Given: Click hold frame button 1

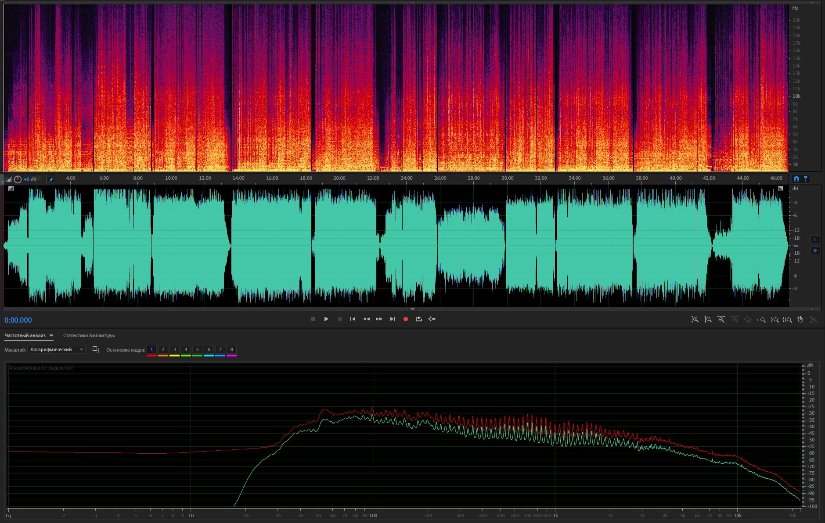Looking at the screenshot, I should tap(151, 349).
